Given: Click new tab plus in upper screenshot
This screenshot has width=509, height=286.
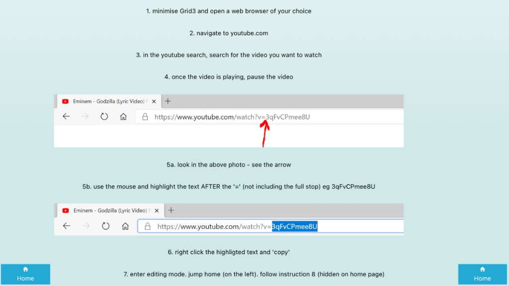Looking at the screenshot, I should tap(168, 101).
